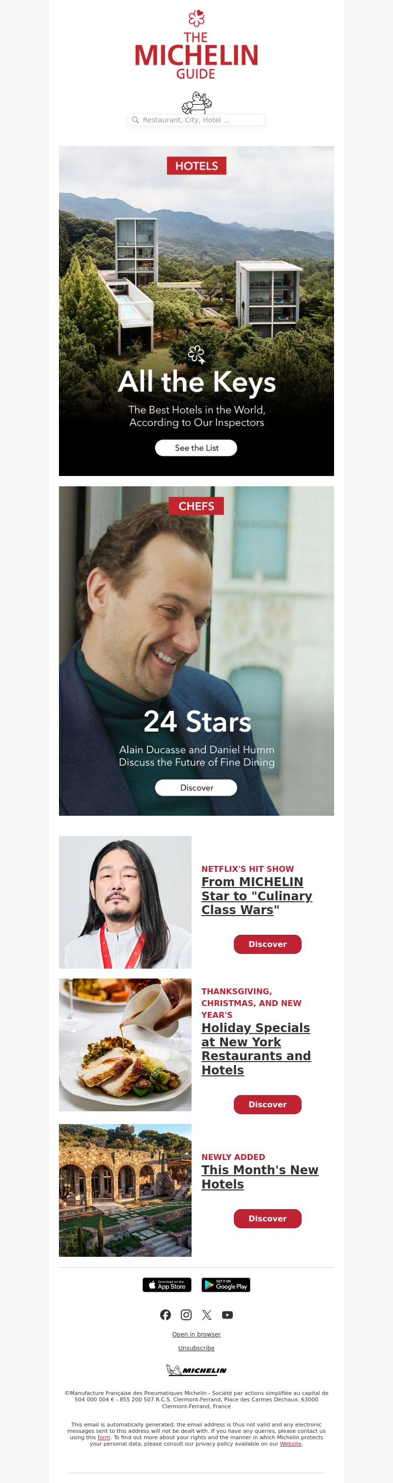This screenshot has height=1483, width=393.
Task: Click the Open in browser link
Action: click(x=196, y=1334)
